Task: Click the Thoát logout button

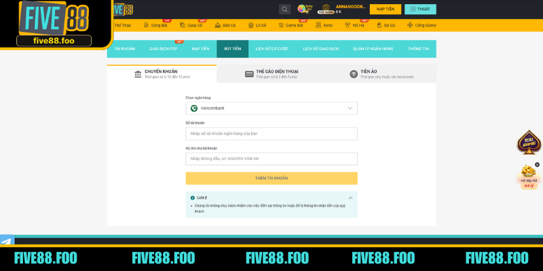Action: click(x=420, y=9)
